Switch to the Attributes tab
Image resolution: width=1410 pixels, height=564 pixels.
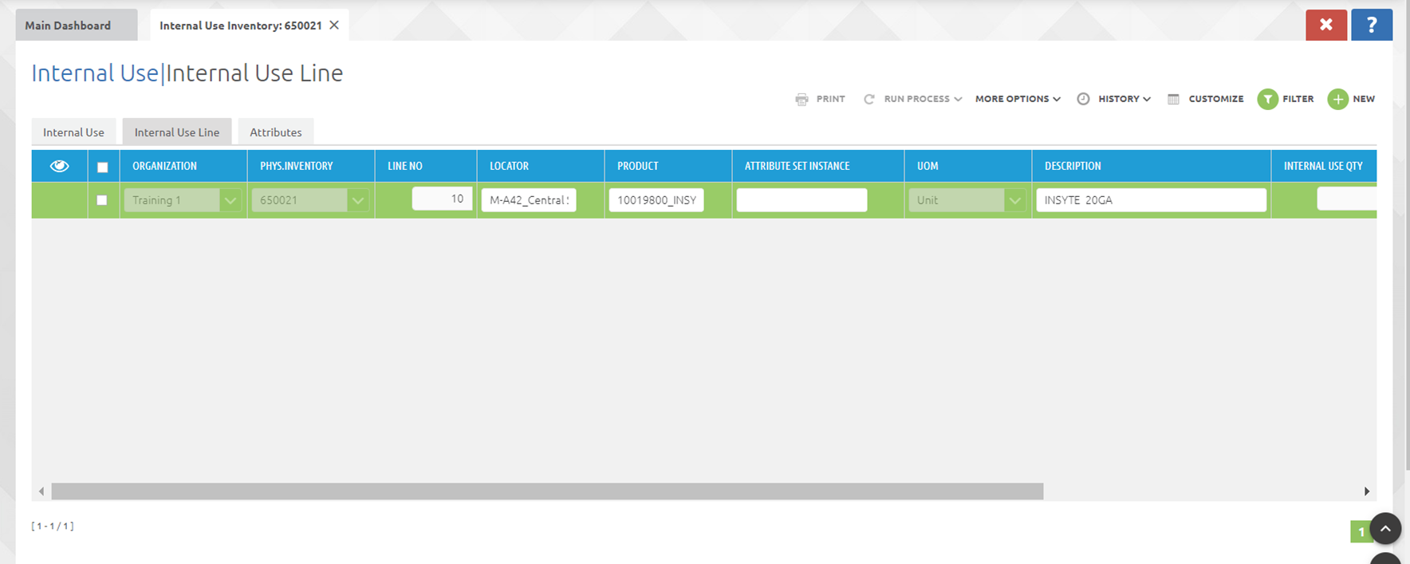click(275, 132)
